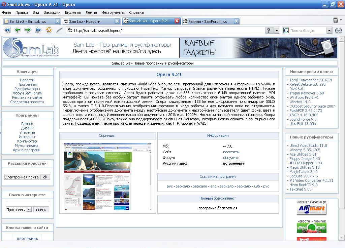
Task: Close the Sam Lab - Новости tab
Action: [117, 21]
